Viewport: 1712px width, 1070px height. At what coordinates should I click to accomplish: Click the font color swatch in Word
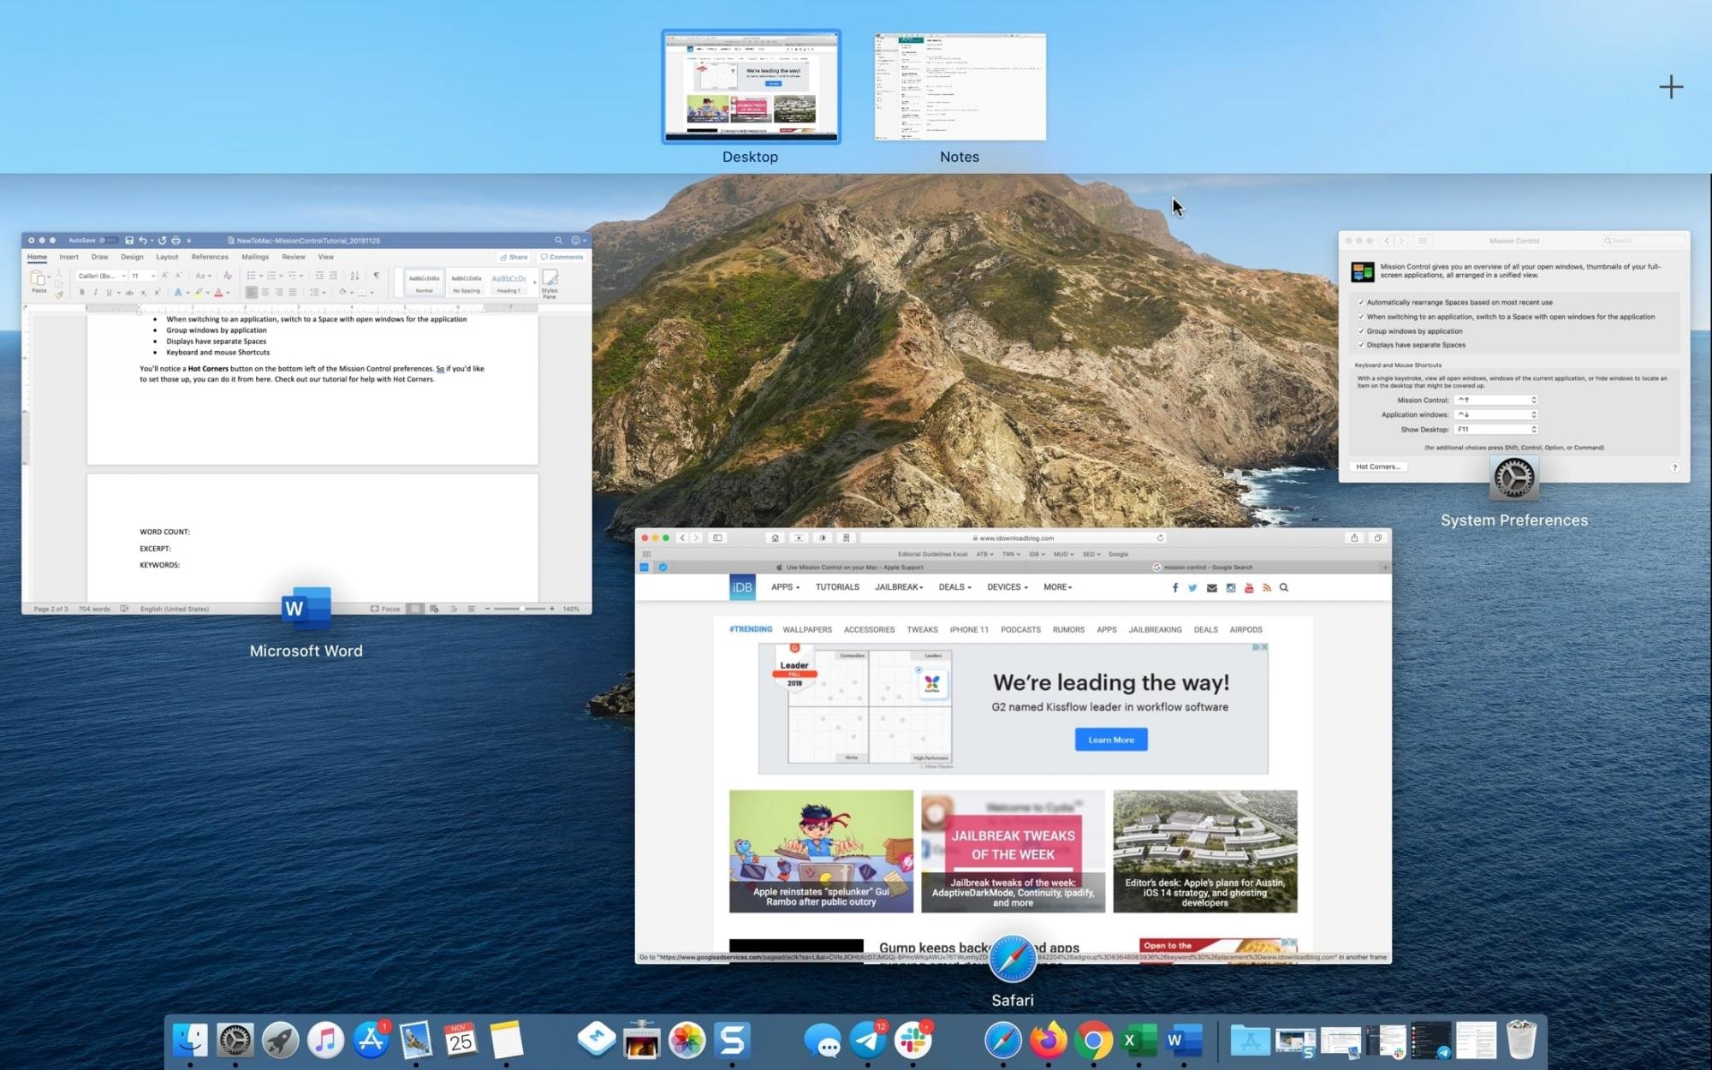[219, 292]
